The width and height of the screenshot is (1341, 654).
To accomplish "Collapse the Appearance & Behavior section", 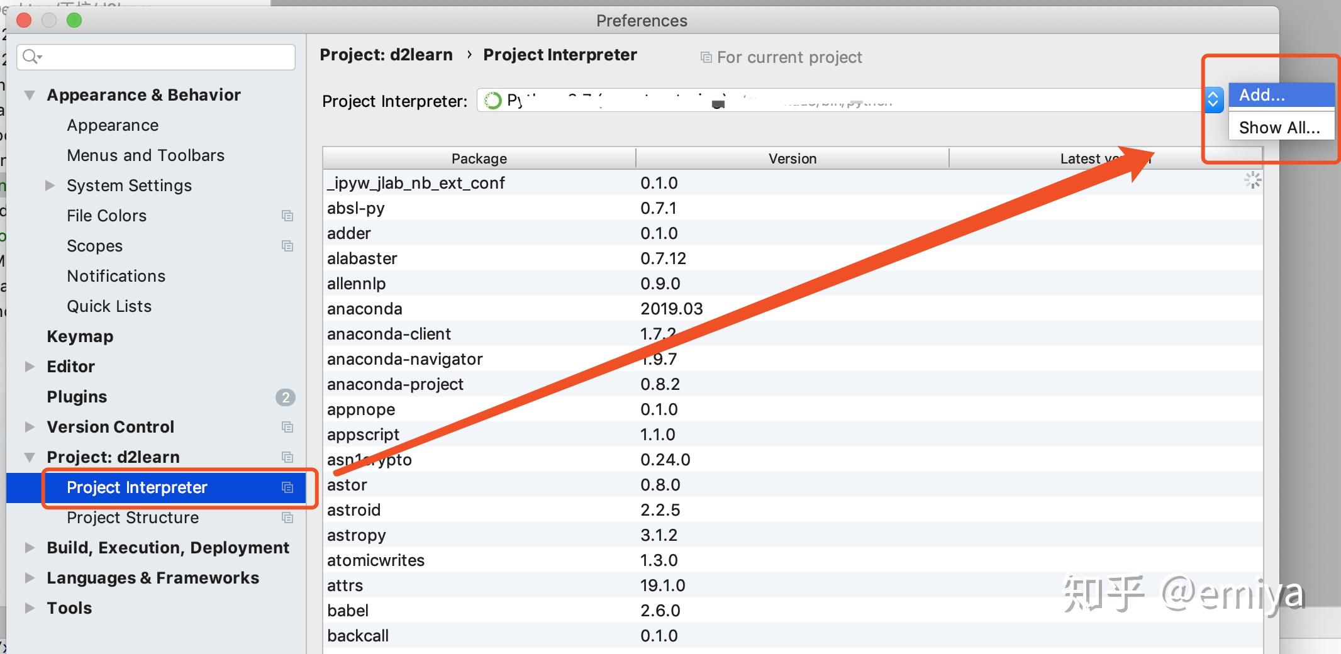I will [x=30, y=95].
